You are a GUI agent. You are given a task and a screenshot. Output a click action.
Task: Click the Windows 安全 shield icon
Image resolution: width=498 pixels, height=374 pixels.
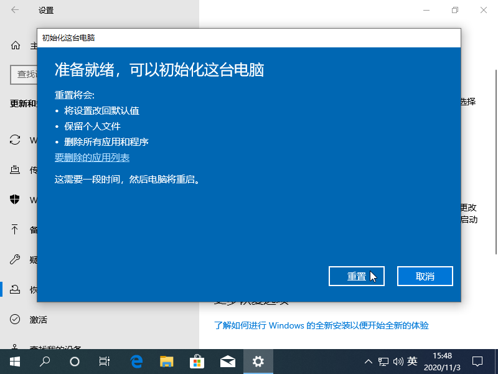14,199
